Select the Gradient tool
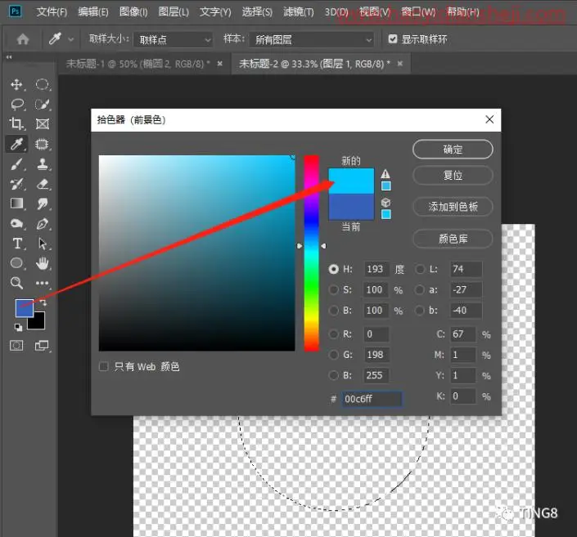 [16, 204]
